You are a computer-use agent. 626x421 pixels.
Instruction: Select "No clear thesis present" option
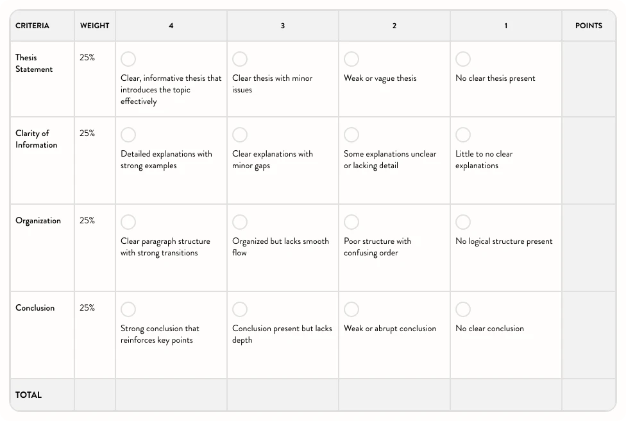(463, 59)
